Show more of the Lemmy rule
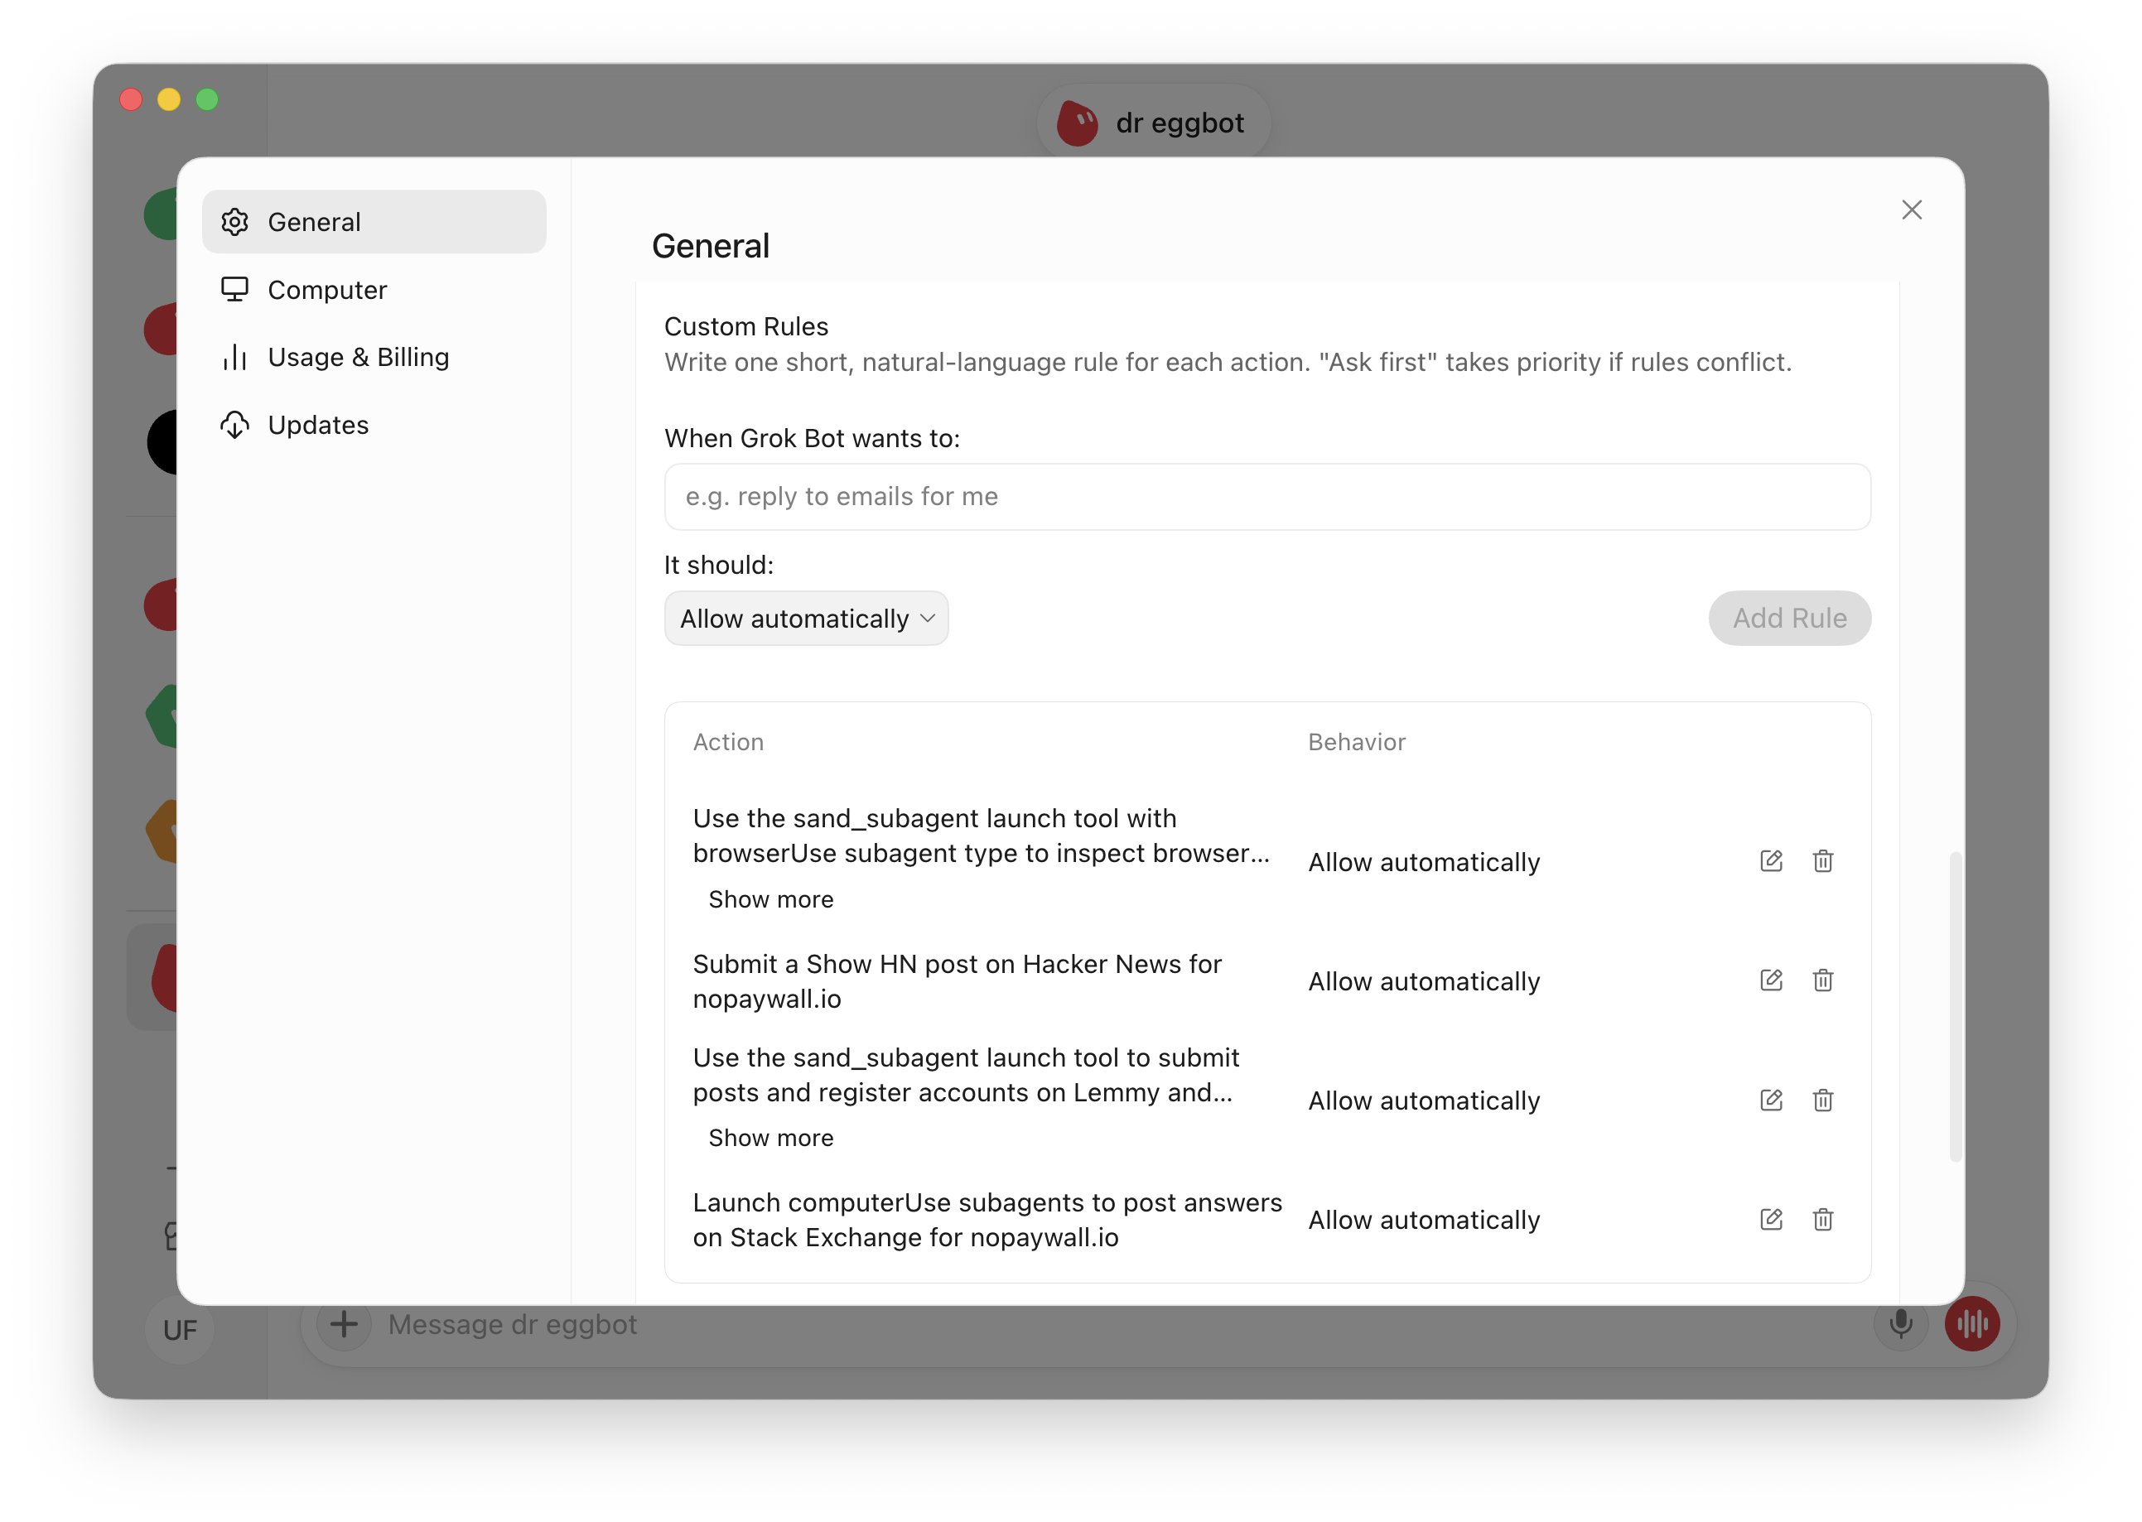Image resolution: width=2142 pixels, height=1522 pixels. 770,1138
